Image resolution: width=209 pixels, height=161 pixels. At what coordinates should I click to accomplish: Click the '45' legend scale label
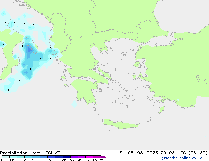pyautogui.click(x=94, y=160)
